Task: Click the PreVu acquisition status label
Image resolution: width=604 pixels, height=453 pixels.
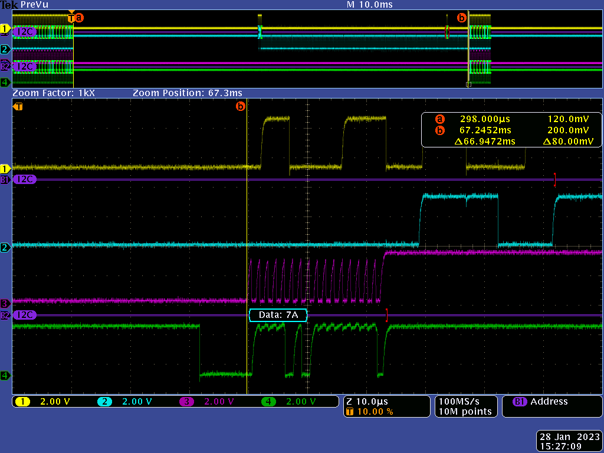Action: coord(34,5)
